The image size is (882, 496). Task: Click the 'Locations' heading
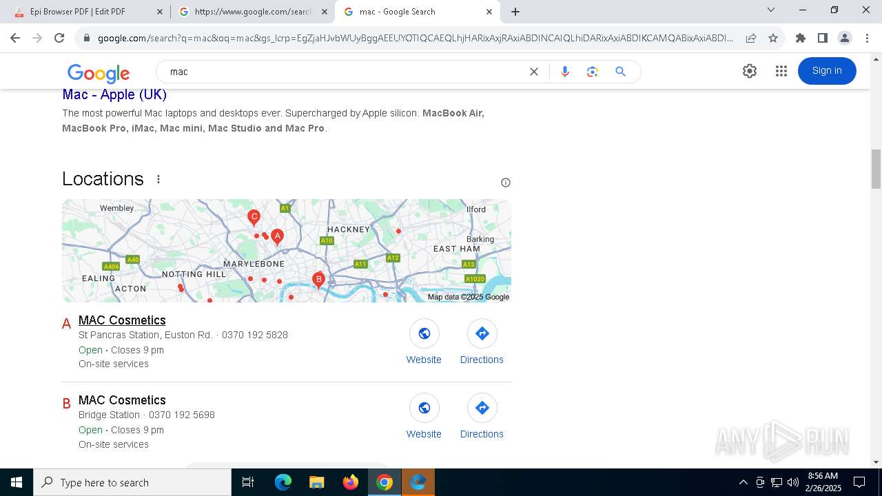[103, 179]
